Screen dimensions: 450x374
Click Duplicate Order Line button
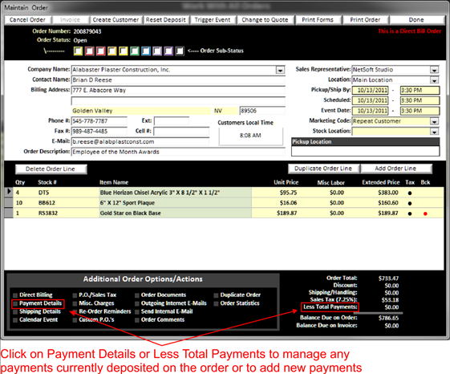point(323,169)
